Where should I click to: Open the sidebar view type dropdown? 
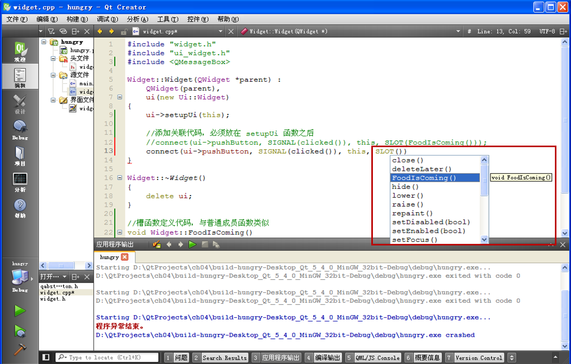point(41,31)
